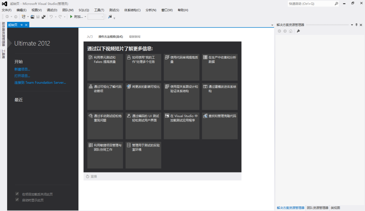The width and height of the screenshot is (365, 211).
Task: Click the 新建项目... link
Action: click(x=22, y=69)
